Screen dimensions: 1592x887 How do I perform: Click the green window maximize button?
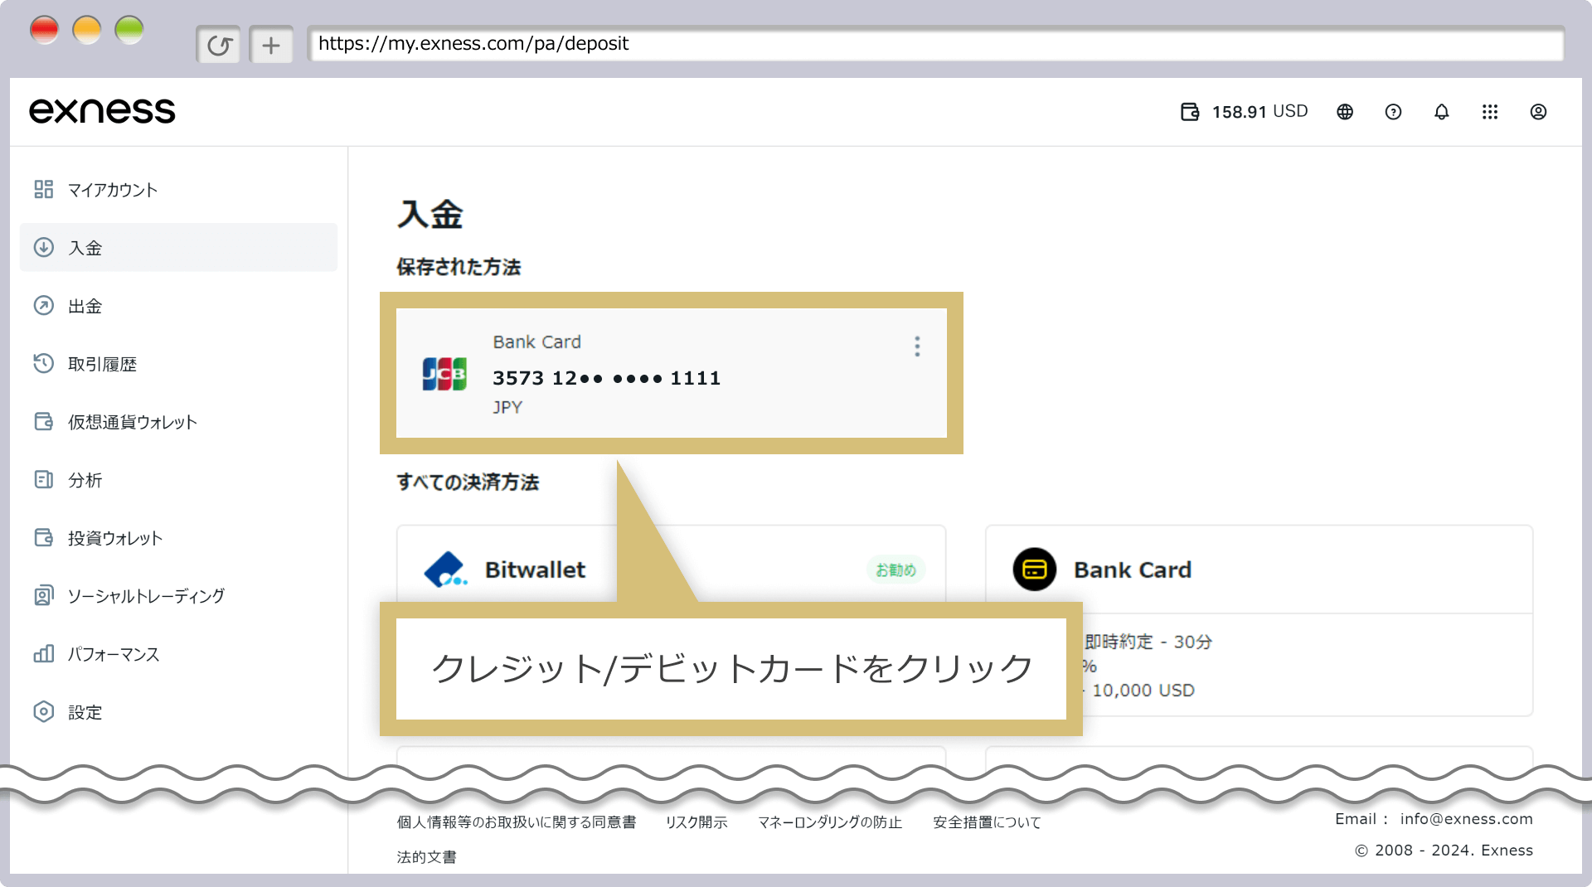coord(129,30)
